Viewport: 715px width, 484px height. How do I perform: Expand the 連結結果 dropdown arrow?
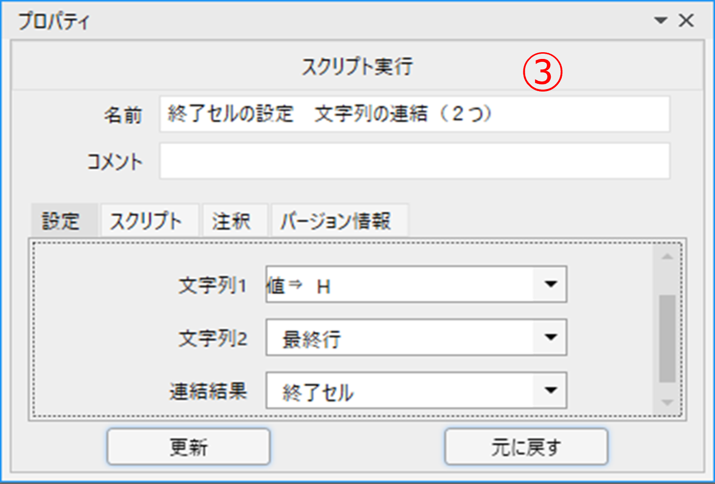(x=551, y=391)
